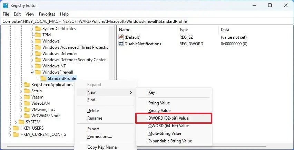Click the WOW6432Node folder icon

[27, 116]
